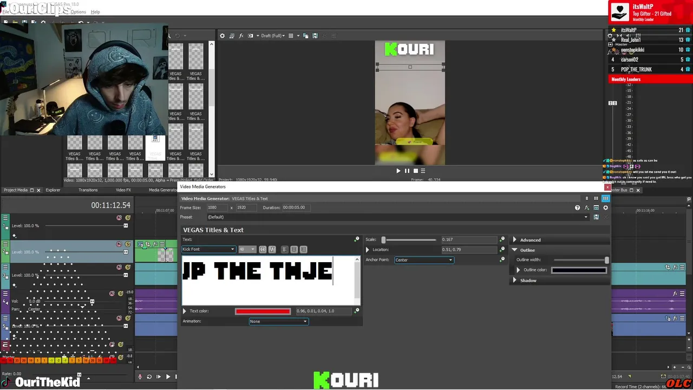This screenshot has width=693, height=390.
Task: Open the Help menu
Action: pyautogui.click(x=95, y=12)
